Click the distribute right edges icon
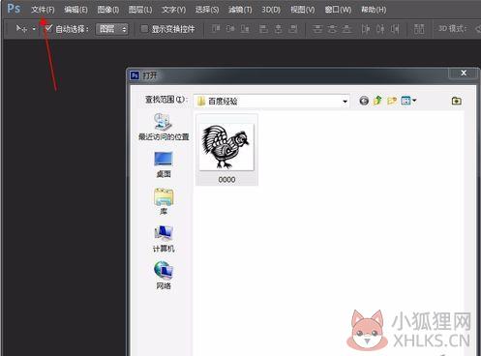Screen dimensions: 481x356 click(x=395, y=29)
